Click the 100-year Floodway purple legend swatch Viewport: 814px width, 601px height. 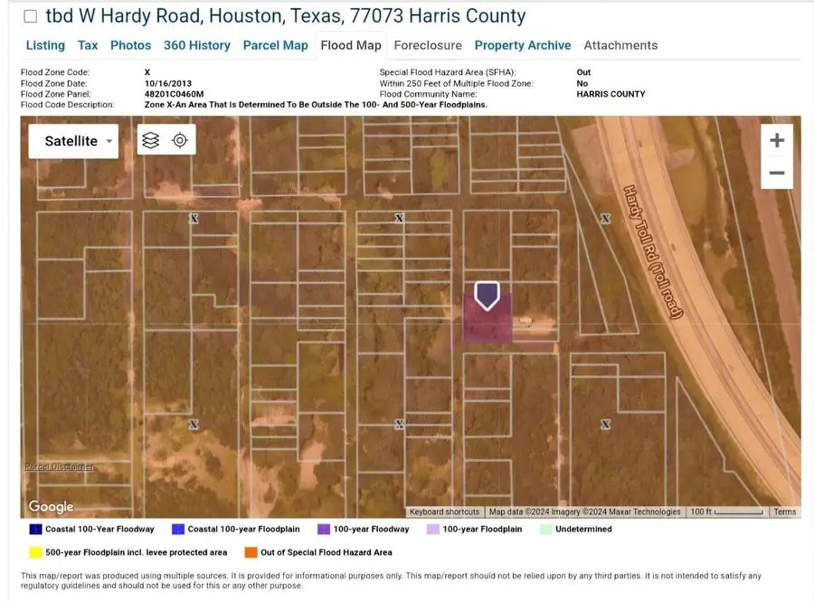coord(324,528)
